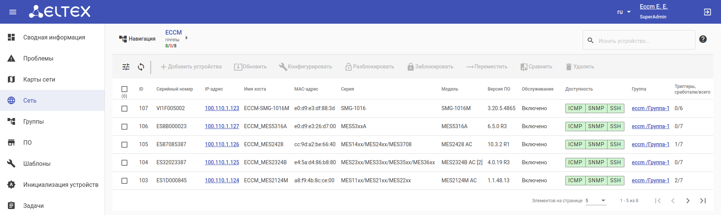Go to Шаблоны sidebar section
The width and height of the screenshot is (721, 215).
(x=37, y=164)
